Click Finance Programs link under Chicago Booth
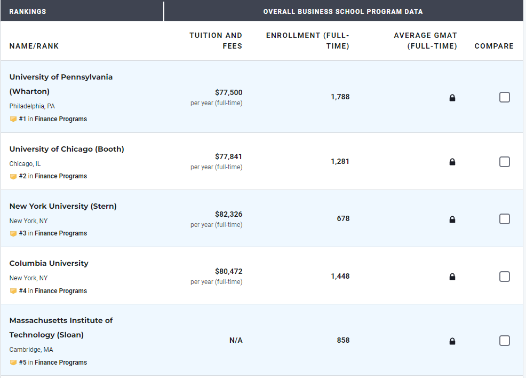Viewport: 526px width, 378px height. (61, 176)
